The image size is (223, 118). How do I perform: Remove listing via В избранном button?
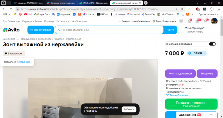tap(14, 54)
